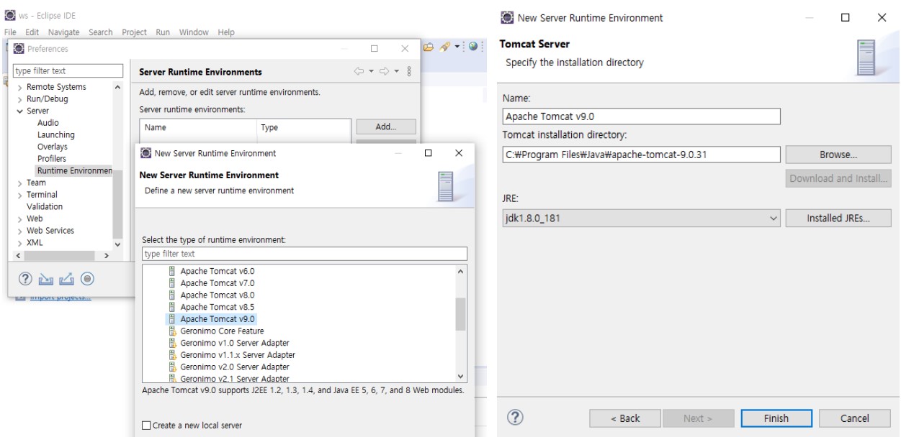Select the Launching preferences item
This screenshot has width=901, height=437.
point(55,134)
